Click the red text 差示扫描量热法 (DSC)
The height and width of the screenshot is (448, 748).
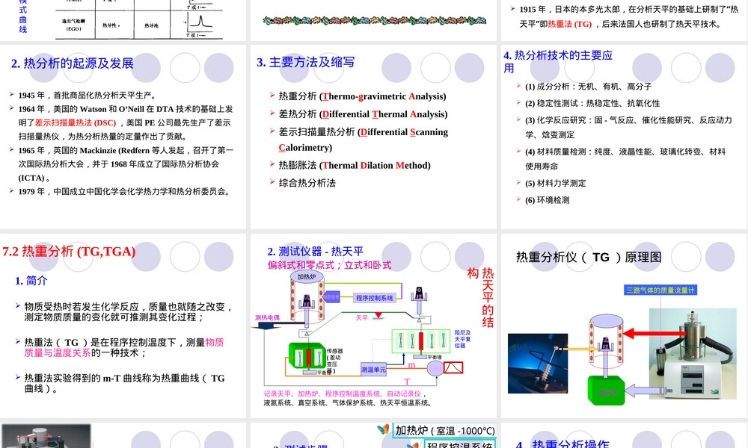76,123
